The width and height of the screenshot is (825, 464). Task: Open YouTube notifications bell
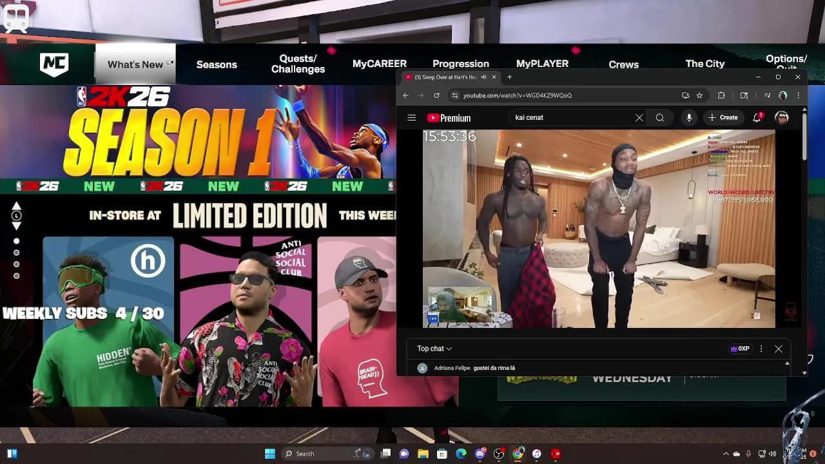tap(757, 118)
